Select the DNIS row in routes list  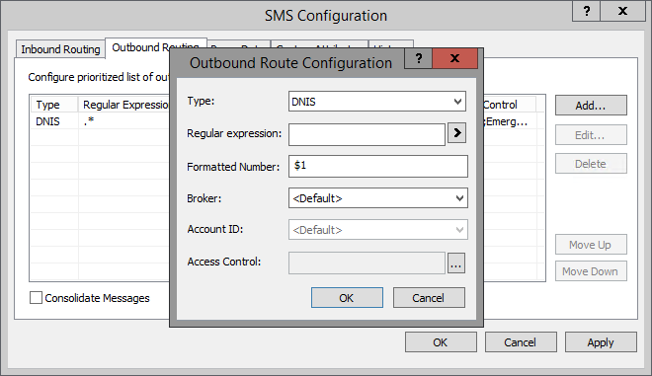click(100, 121)
